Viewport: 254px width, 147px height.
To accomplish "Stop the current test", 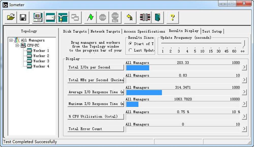I will click(103, 17).
